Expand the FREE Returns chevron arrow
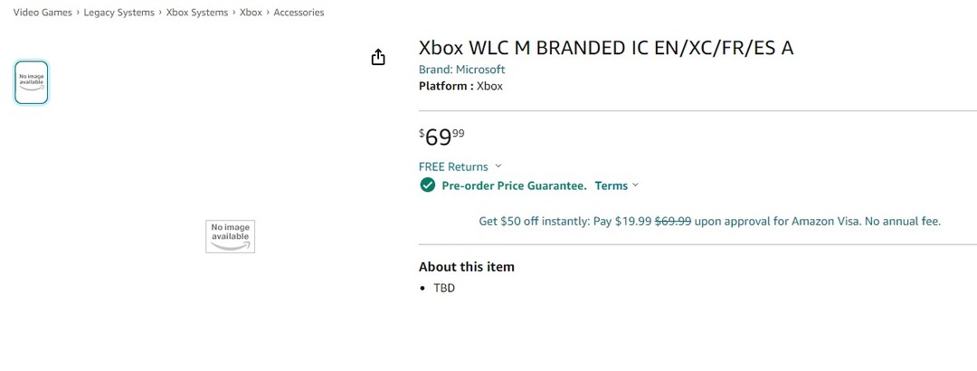Image resolution: width=977 pixels, height=371 pixels. click(498, 166)
